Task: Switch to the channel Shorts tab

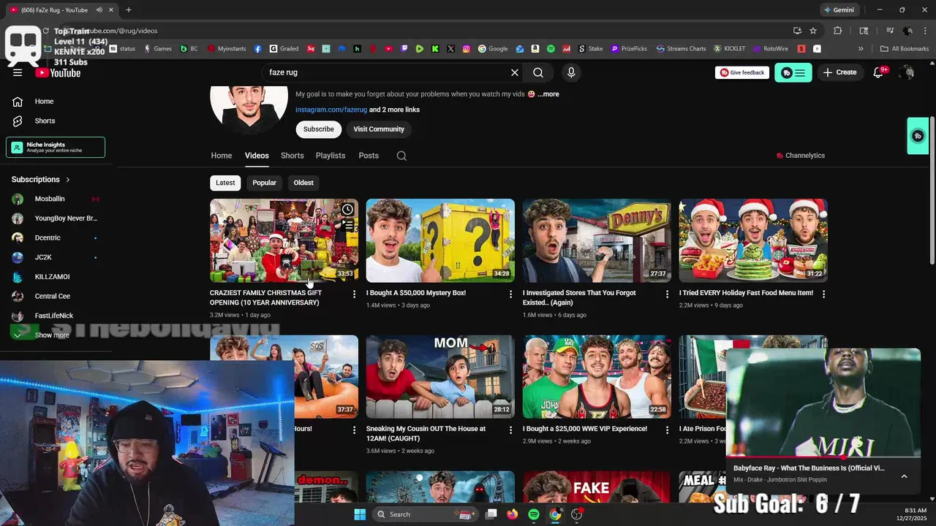Action: coord(292,156)
